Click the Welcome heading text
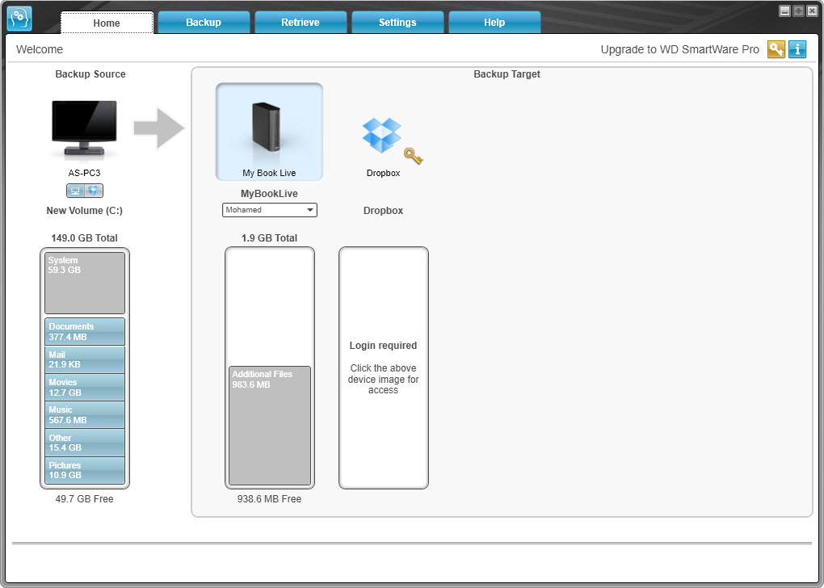This screenshot has height=588, width=824. (x=40, y=49)
